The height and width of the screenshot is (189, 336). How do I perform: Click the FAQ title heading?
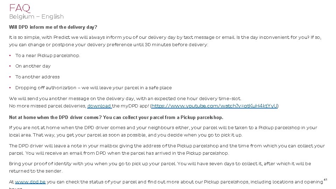(x=20, y=7)
